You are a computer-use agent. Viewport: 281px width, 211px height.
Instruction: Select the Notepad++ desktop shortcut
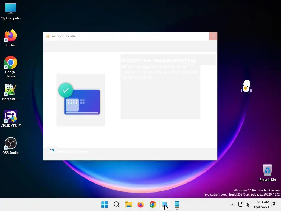(11, 92)
